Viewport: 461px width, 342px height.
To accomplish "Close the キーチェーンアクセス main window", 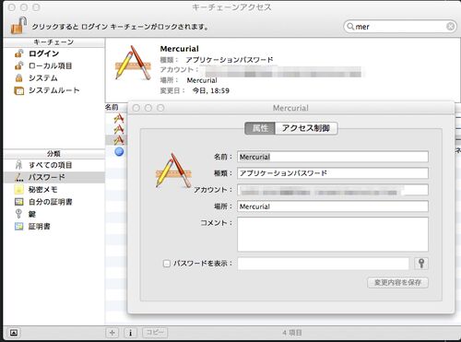I will [12, 7].
